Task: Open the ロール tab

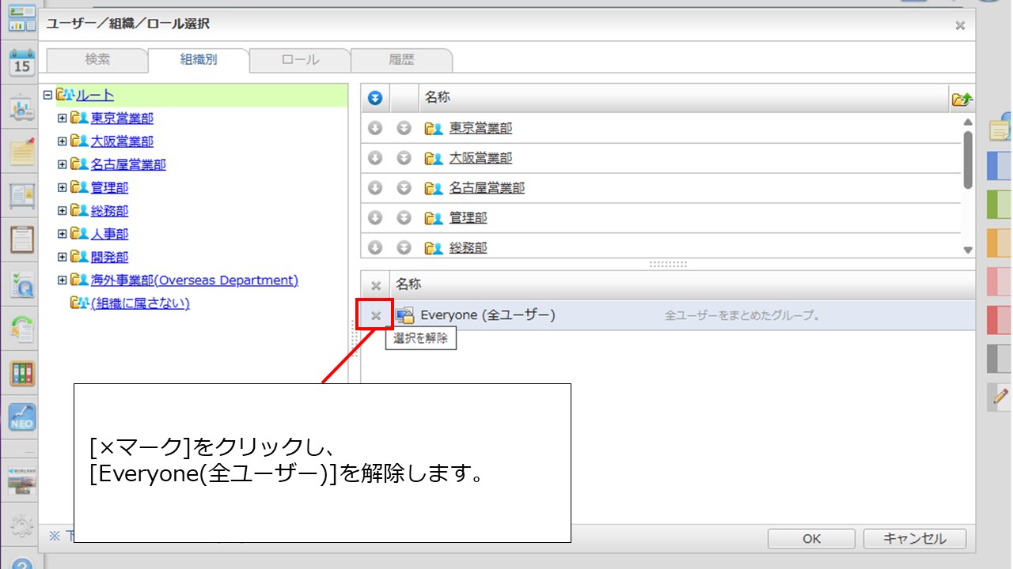Action: (x=300, y=60)
